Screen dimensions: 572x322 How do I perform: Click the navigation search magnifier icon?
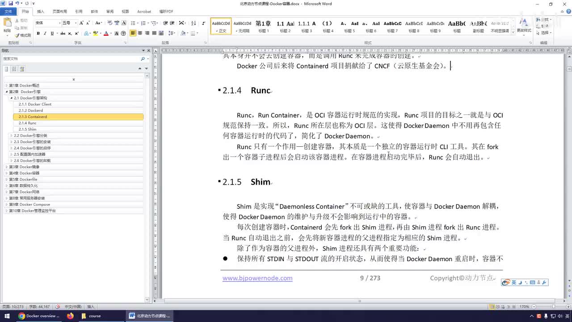click(143, 59)
